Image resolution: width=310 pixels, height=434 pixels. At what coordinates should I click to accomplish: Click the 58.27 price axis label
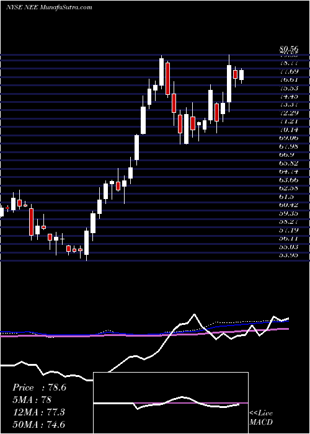point(288,221)
